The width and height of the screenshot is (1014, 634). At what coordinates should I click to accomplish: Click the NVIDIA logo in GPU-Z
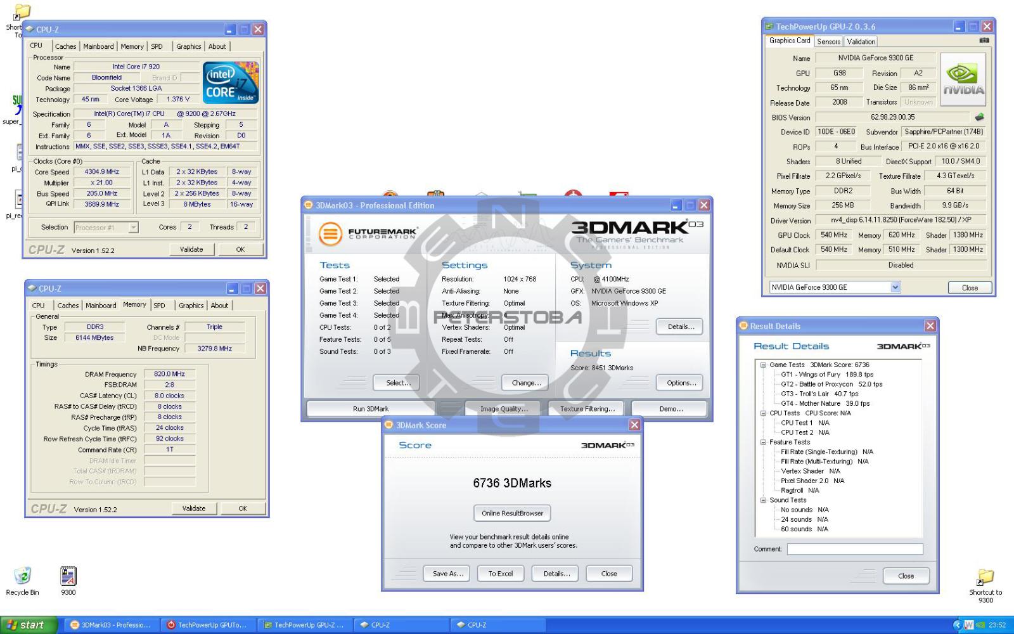pyautogui.click(x=963, y=81)
